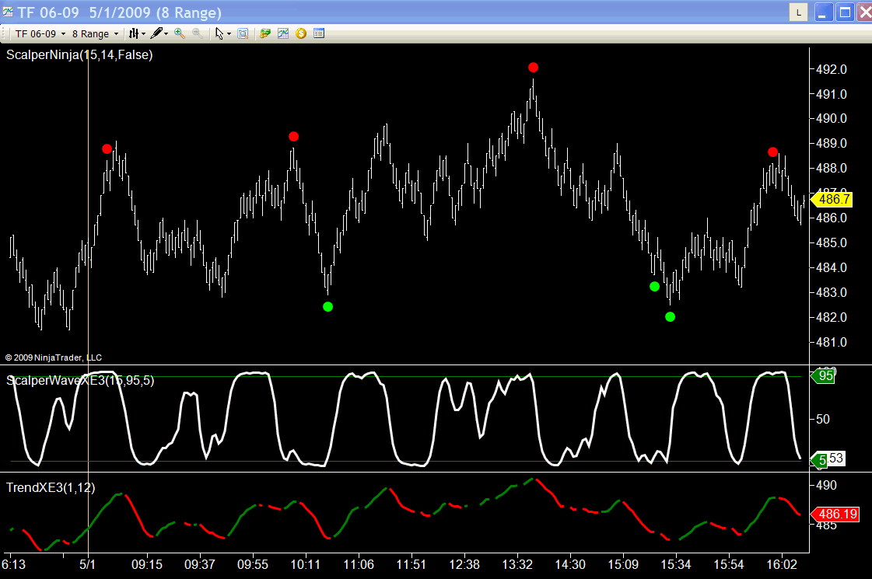
Task: Click the greyed zoom out magnifier icon
Action: click(197, 33)
